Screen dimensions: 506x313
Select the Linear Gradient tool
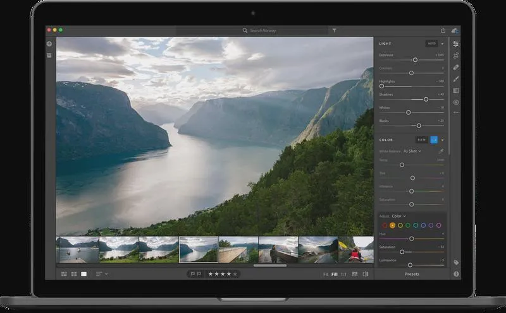pyautogui.click(x=455, y=91)
